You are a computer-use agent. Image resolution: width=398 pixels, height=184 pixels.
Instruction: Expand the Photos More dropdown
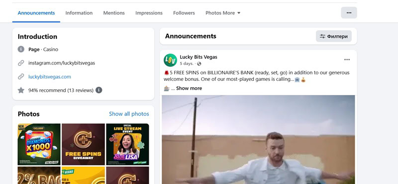click(223, 13)
